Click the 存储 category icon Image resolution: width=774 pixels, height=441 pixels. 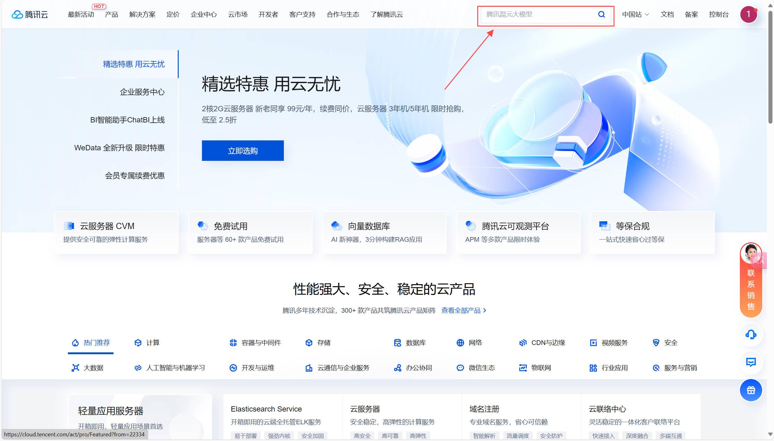click(309, 342)
